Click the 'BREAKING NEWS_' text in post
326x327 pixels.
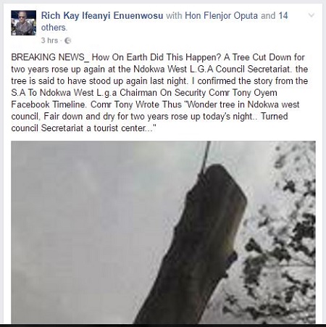coord(49,57)
